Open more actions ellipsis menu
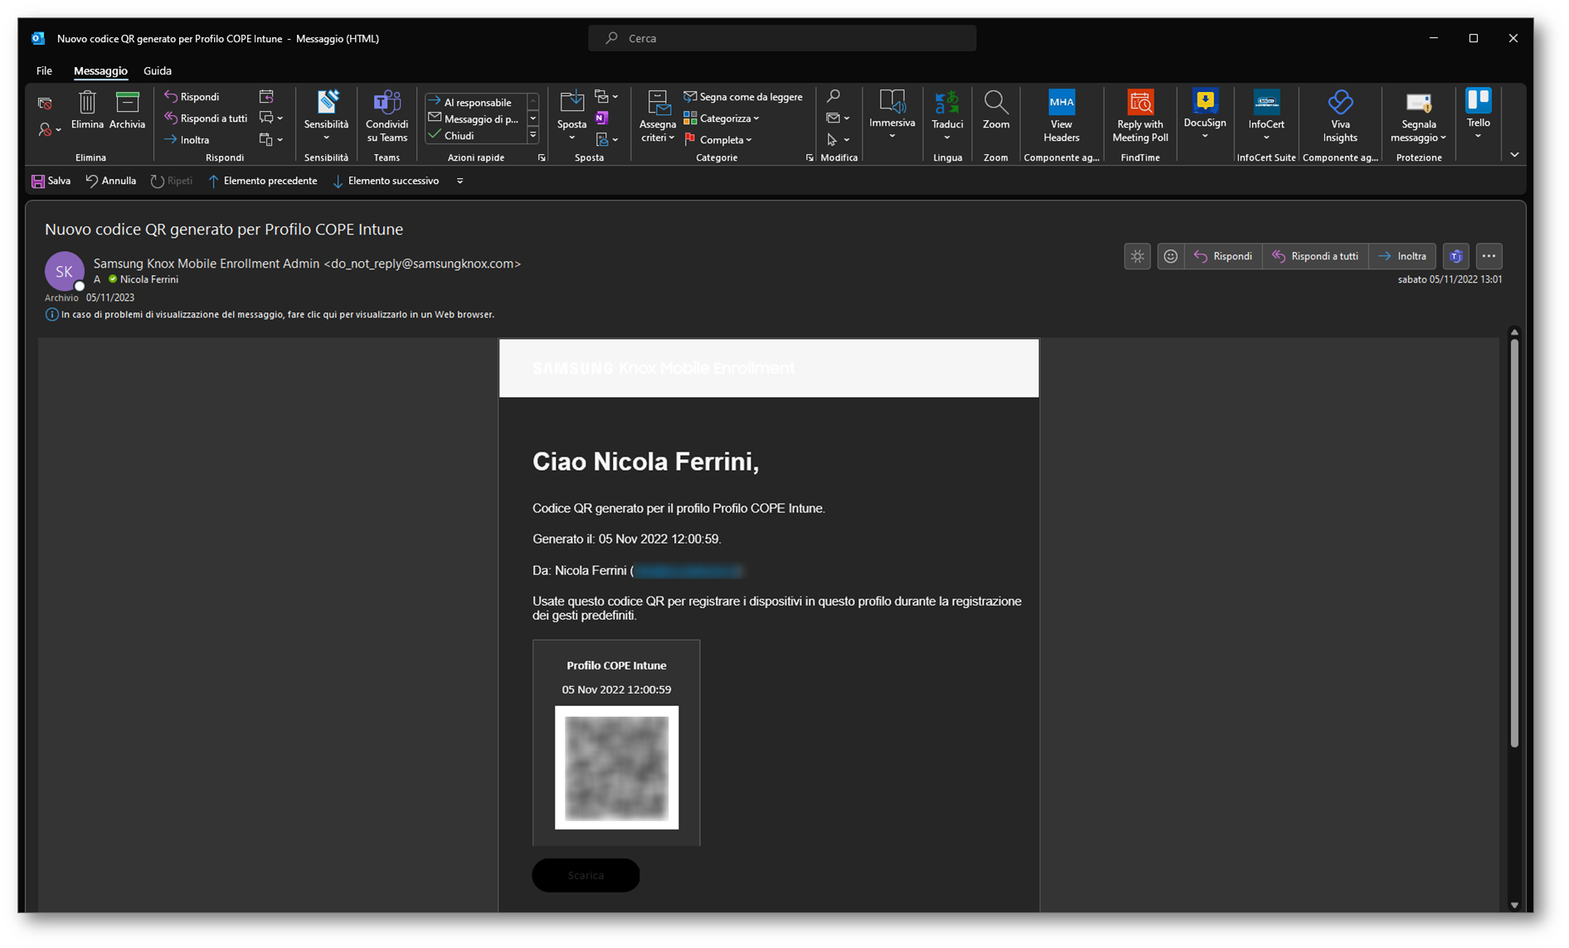Screen dimensions: 1569x948 pos(1489,257)
